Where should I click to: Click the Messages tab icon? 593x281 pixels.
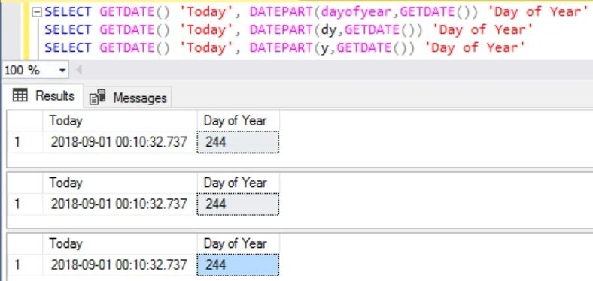click(98, 98)
